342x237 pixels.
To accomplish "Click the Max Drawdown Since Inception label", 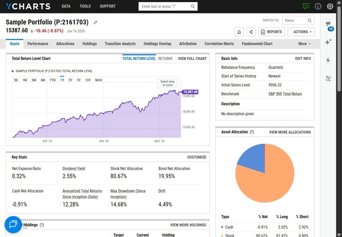I will 128,194.
